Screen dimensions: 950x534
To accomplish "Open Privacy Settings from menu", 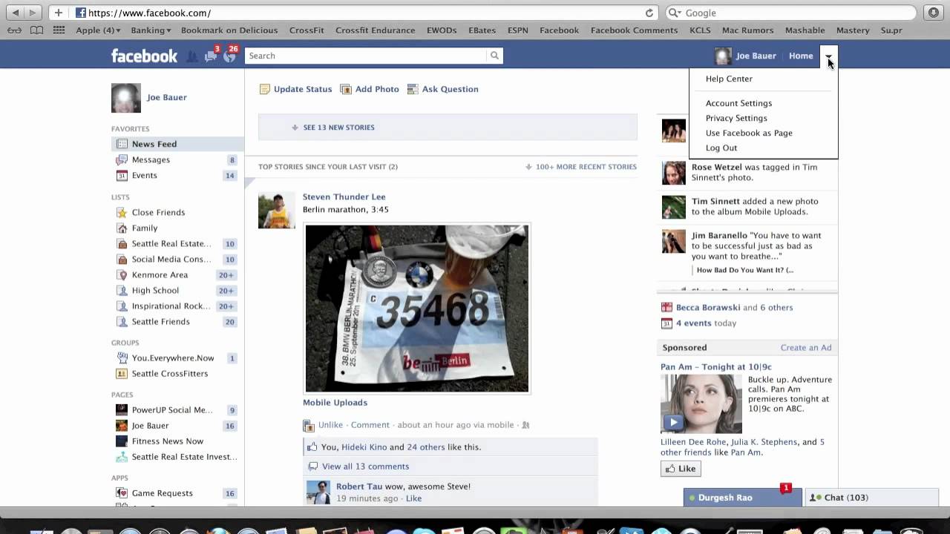I will coord(736,118).
